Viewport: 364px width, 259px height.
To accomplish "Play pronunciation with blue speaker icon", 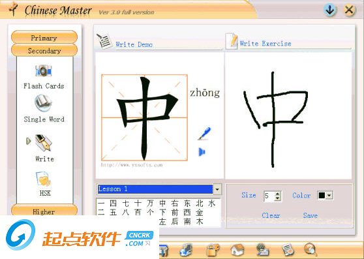I will [x=202, y=152].
